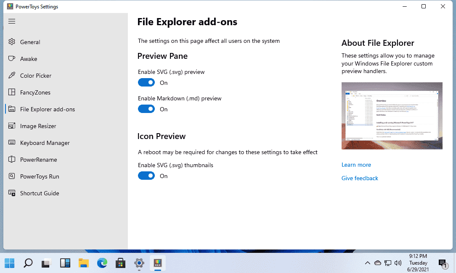The image size is (456, 273).
Task: Click the PowerToys Run search icon
Action: tap(12, 176)
